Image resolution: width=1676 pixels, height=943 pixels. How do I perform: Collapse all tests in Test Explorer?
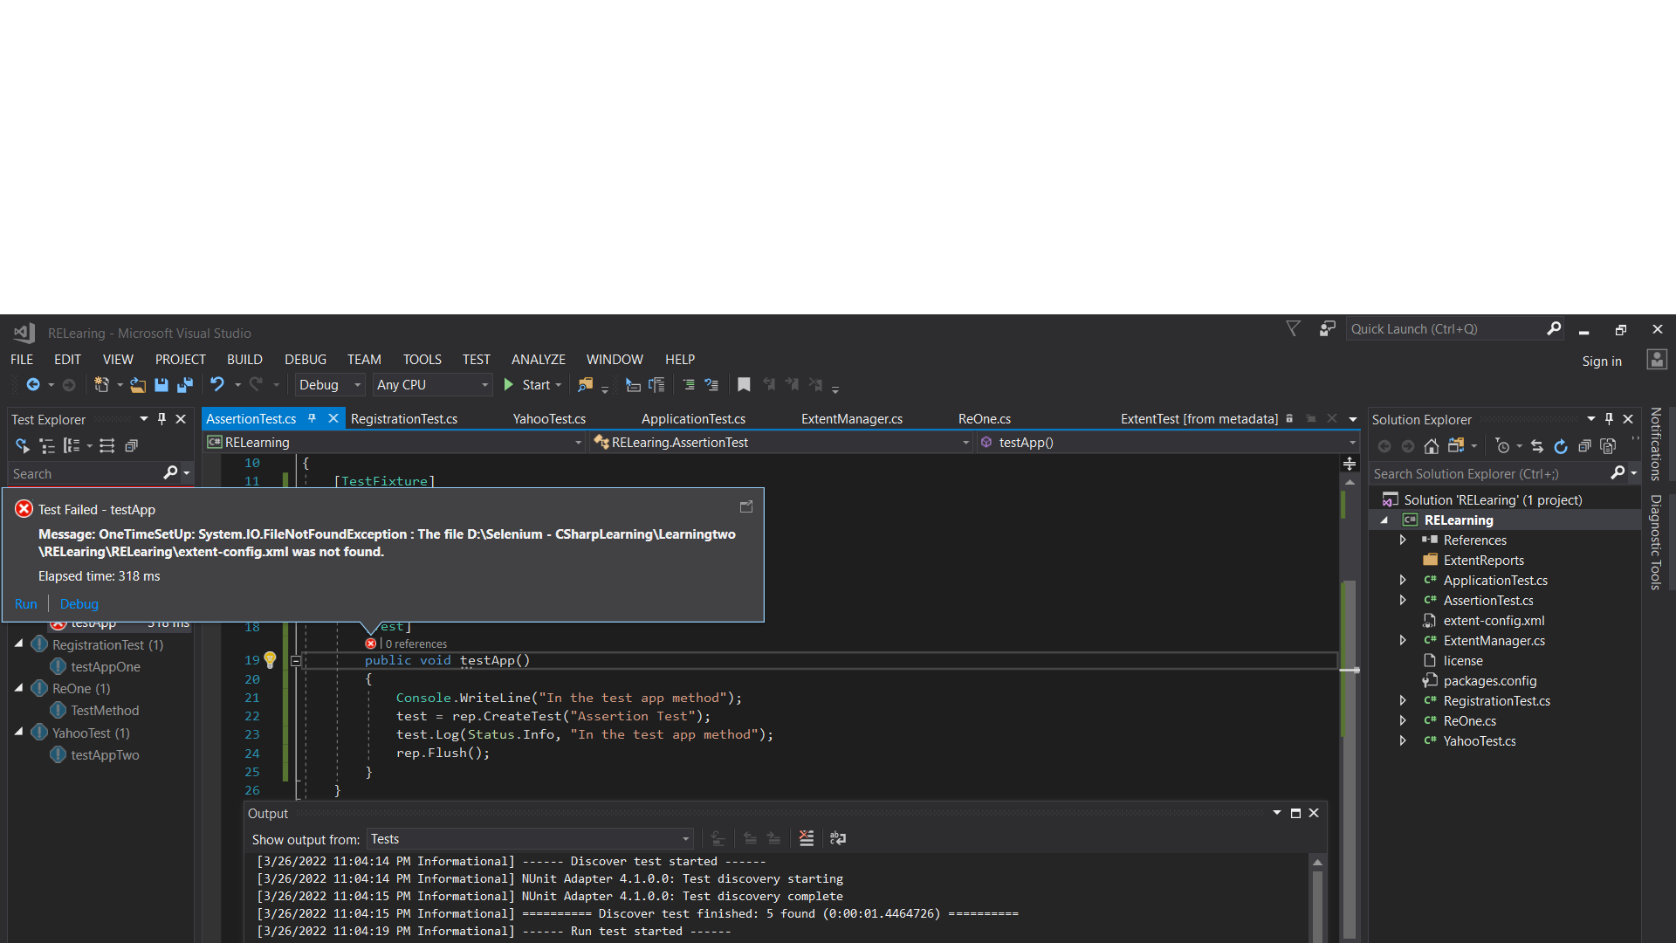click(132, 446)
